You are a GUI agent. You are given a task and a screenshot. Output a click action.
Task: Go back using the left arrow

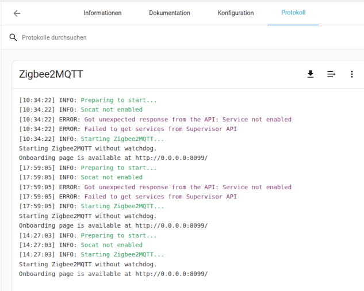17,13
